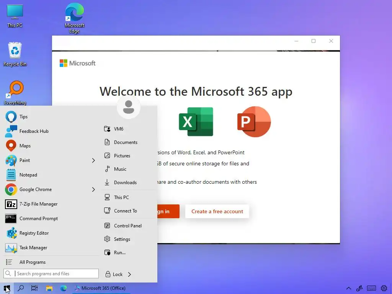
Task: Open Task View from taskbar
Action: point(34,288)
